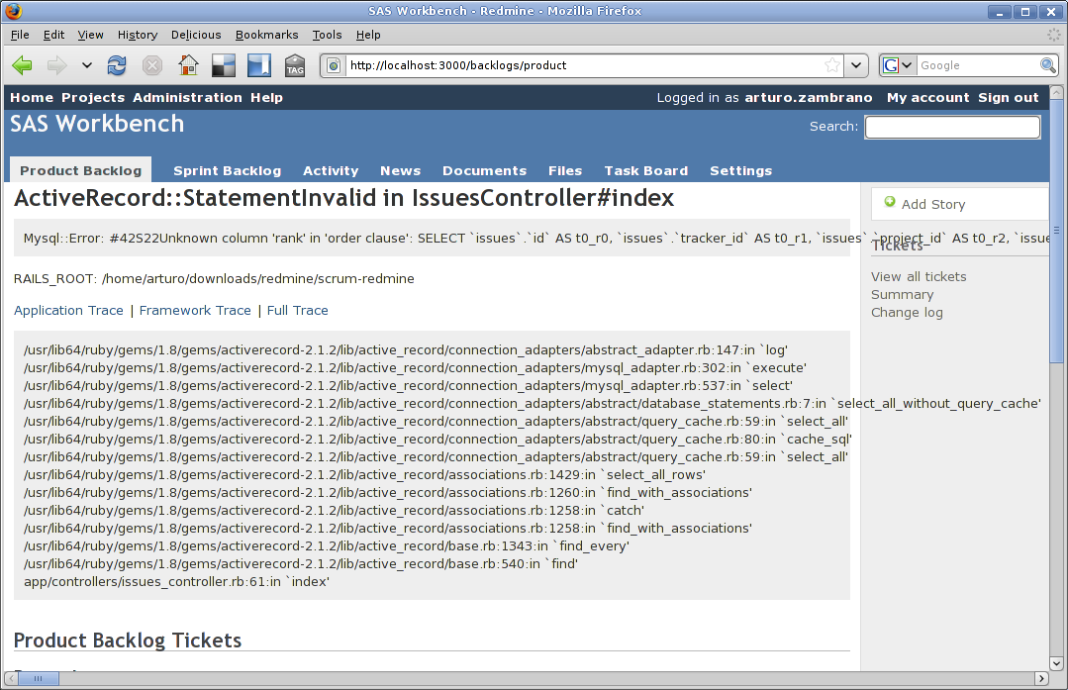Click the Product Backlog Tickets heading
Image resolution: width=1068 pixels, height=690 pixels.
tap(128, 641)
